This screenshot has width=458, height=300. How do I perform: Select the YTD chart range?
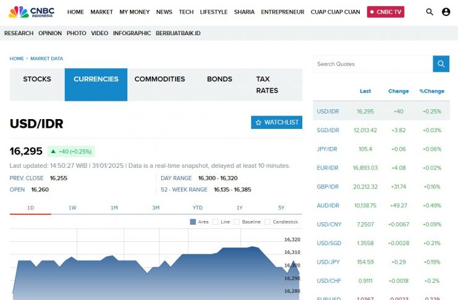tap(198, 208)
